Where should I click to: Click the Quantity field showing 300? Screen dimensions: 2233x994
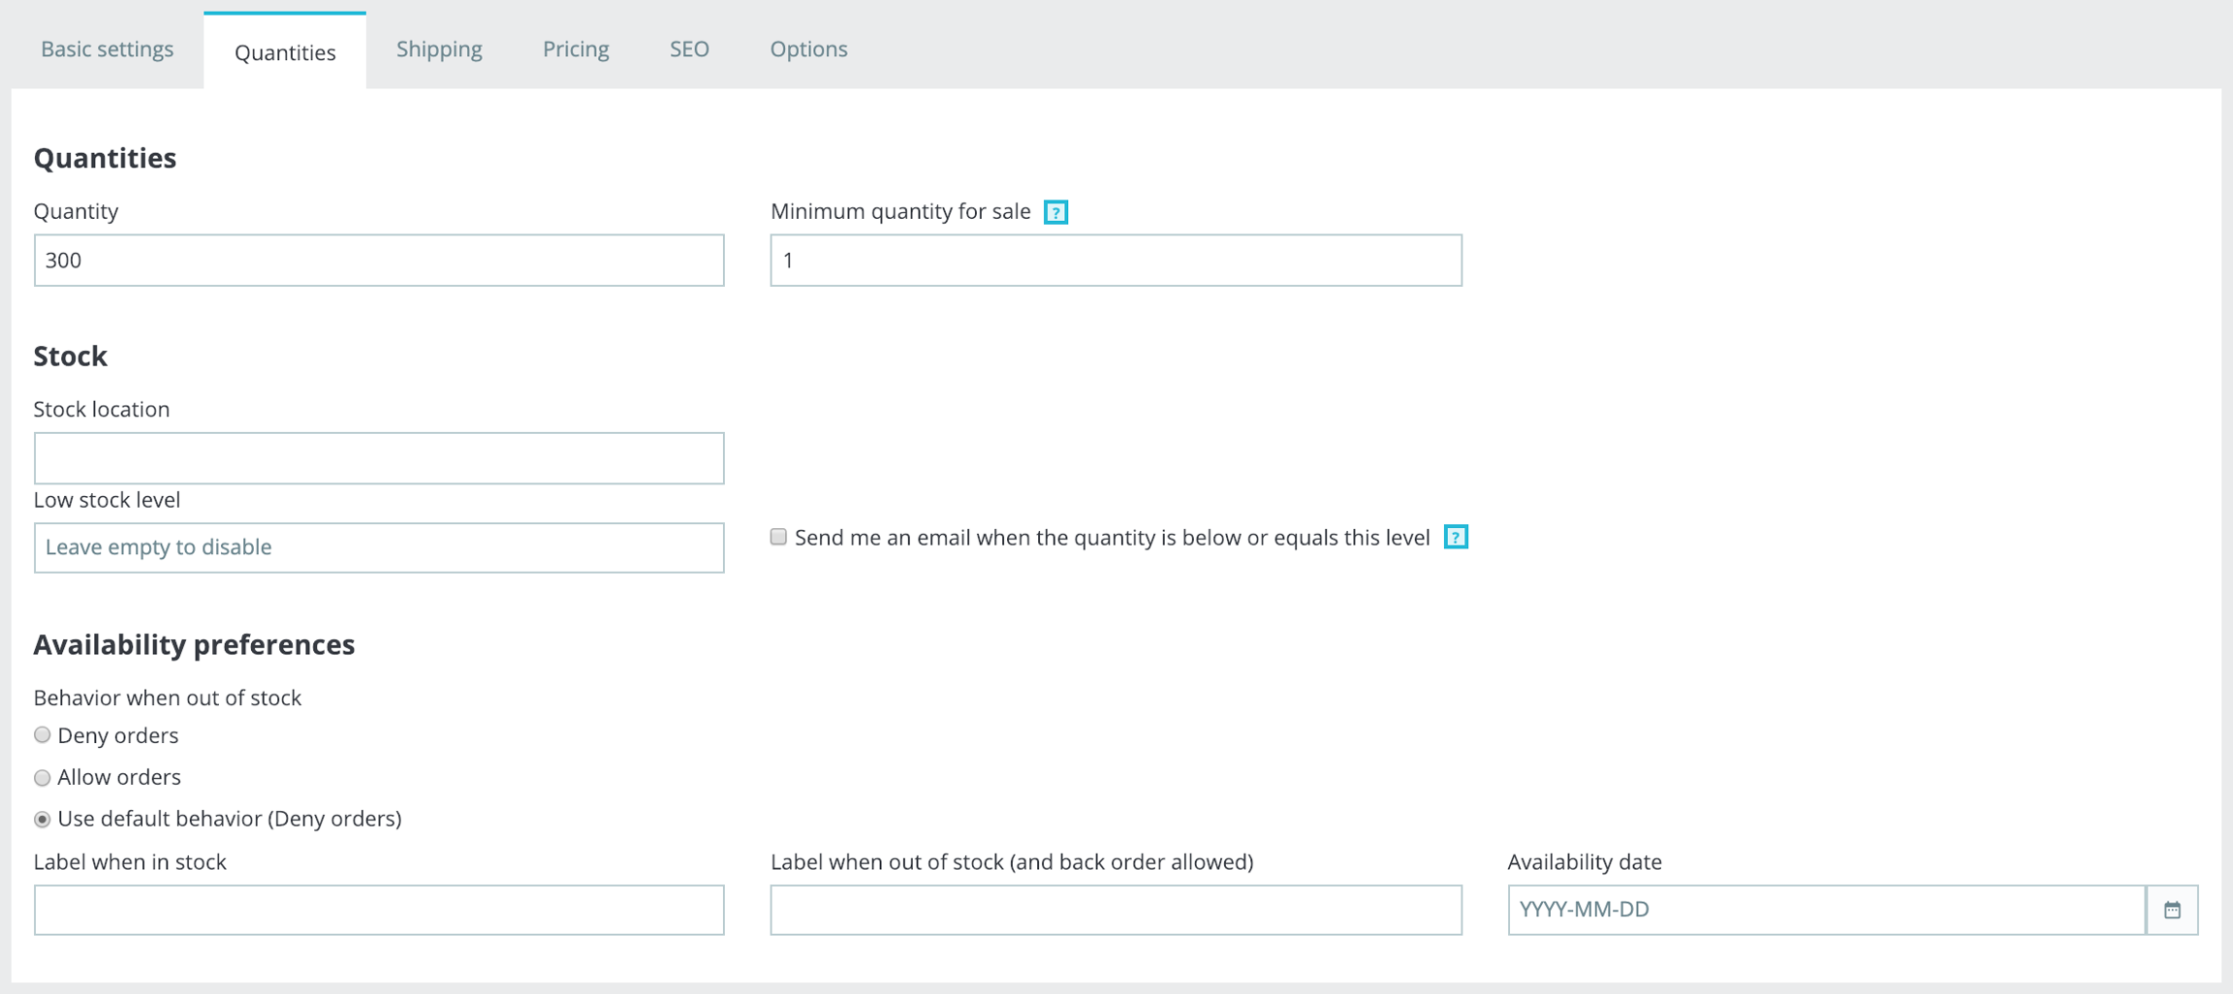(379, 261)
